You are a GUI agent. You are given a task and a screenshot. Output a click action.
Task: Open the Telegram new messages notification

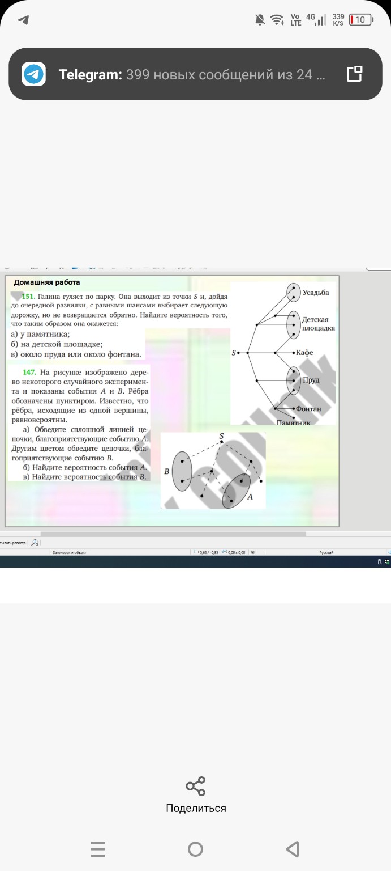(x=192, y=74)
